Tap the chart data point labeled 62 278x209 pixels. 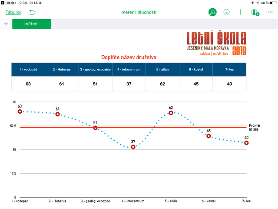tap(171, 113)
